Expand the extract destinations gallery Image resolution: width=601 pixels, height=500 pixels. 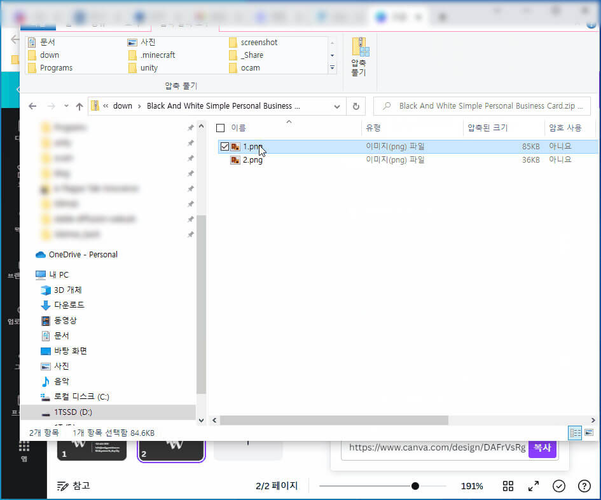coord(333,68)
